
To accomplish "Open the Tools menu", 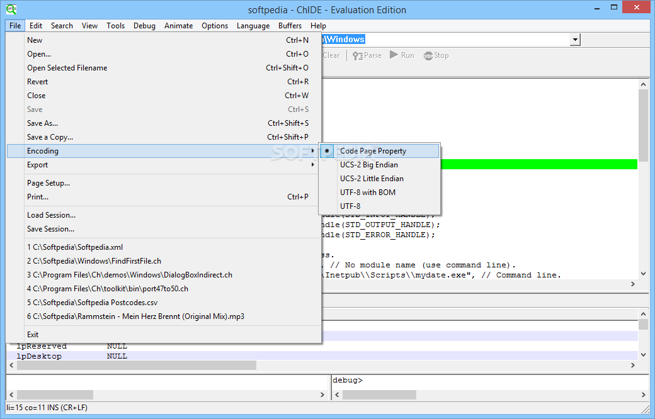I will pyautogui.click(x=115, y=25).
